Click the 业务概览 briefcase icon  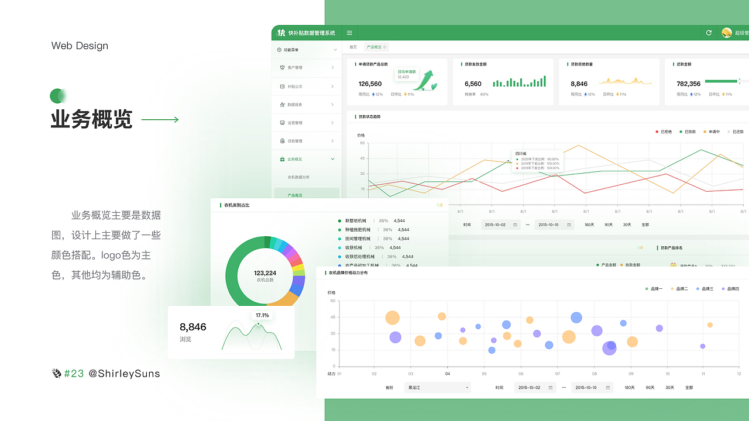pyautogui.click(x=283, y=159)
